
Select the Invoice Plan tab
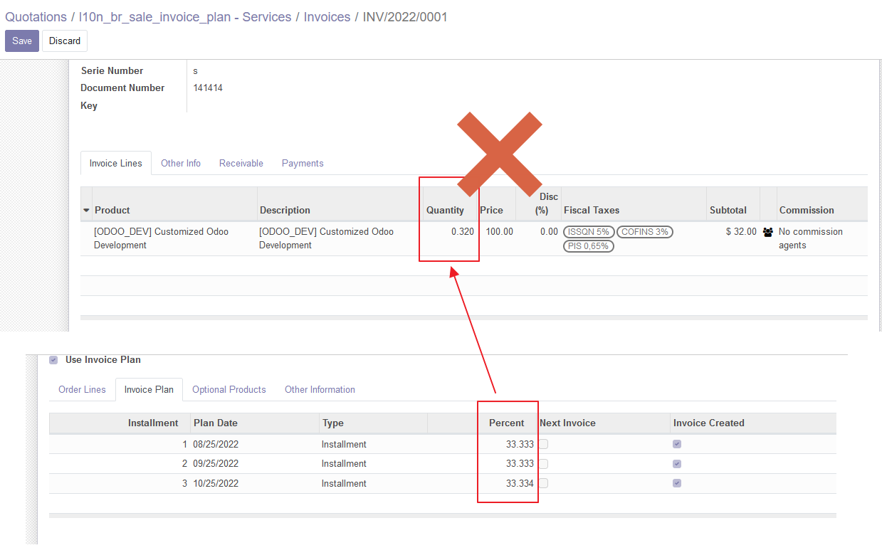[x=149, y=389]
